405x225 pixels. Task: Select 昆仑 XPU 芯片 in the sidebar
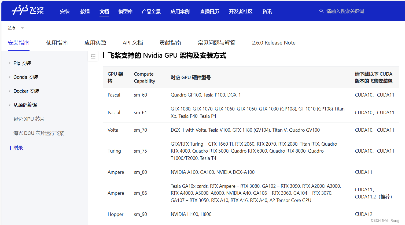click(29, 119)
